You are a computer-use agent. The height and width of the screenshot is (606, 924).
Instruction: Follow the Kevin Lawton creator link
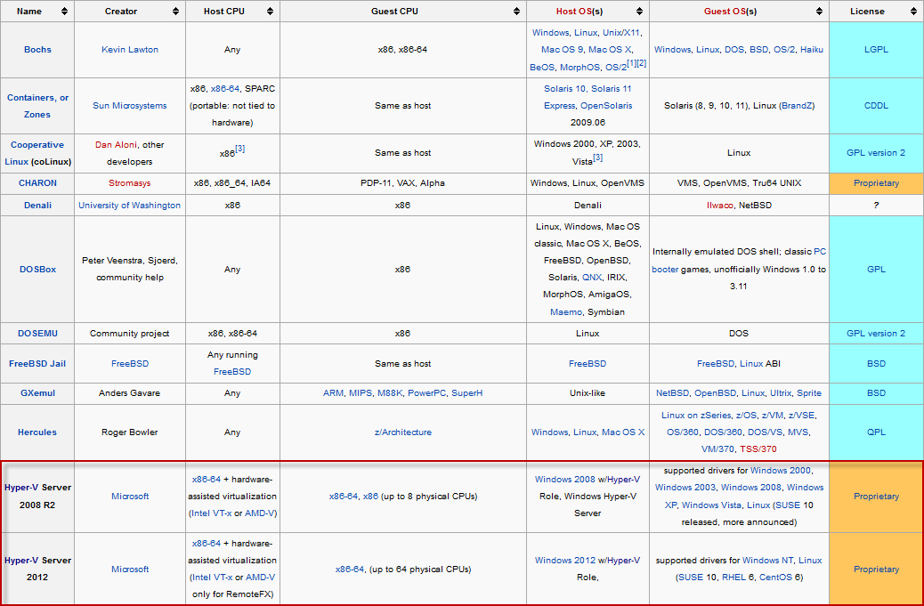(130, 50)
